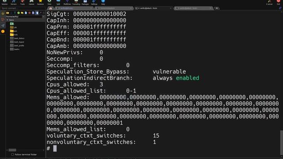The image size is (283, 159).
Task: Open the Sessions star toolbar button
Action: tap(40, 3)
